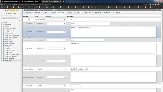Close the Log In Experiments tab
The height and width of the screenshot is (92, 163).
[x=40, y=2]
